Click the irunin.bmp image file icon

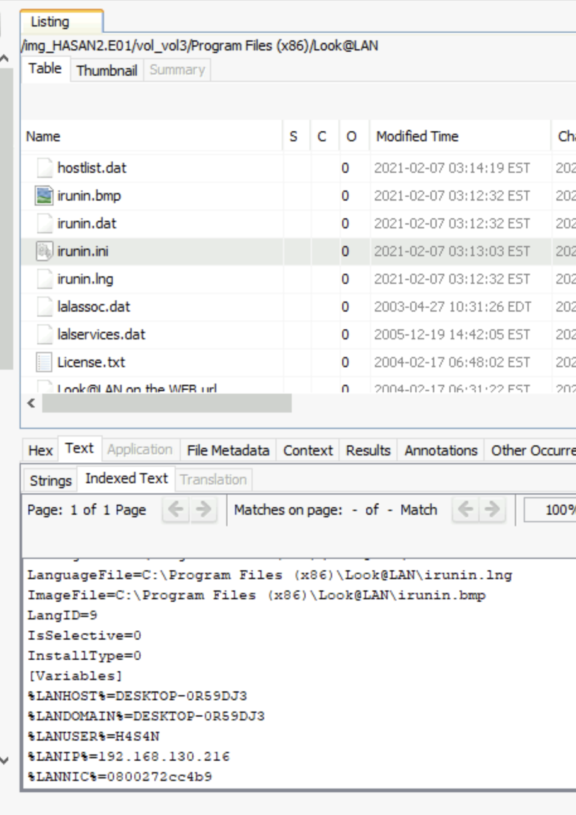44,196
